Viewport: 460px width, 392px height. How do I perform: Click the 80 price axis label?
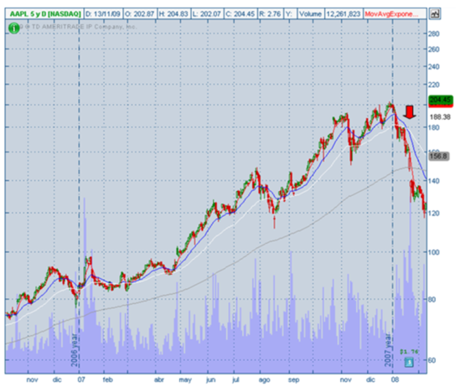tap(432, 299)
